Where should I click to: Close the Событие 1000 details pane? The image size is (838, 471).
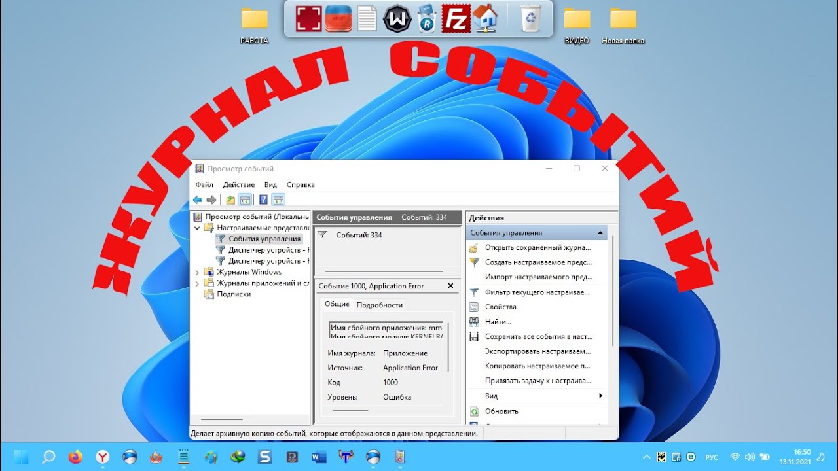click(x=450, y=286)
